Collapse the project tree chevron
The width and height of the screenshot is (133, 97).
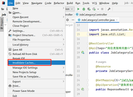(x=6, y=25)
